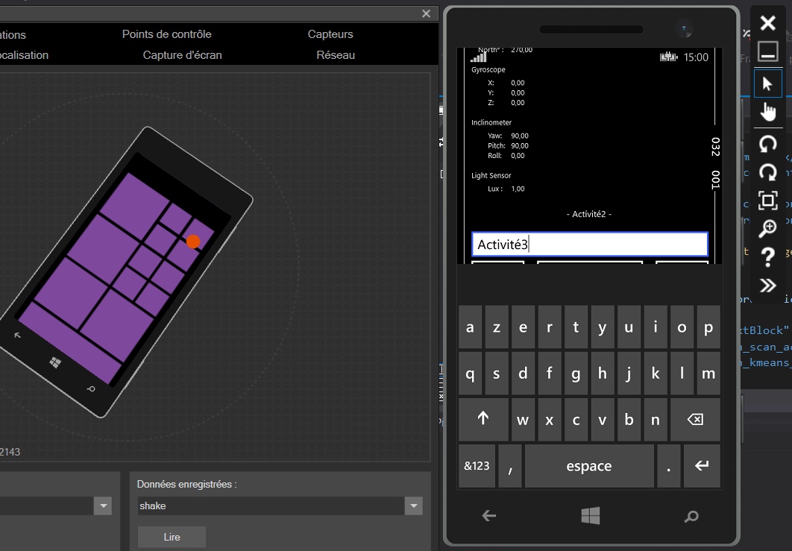The height and width of the screenshot is (551, 792).
Task: Open emulator help question mark
Action: click(x=767, y=257)
